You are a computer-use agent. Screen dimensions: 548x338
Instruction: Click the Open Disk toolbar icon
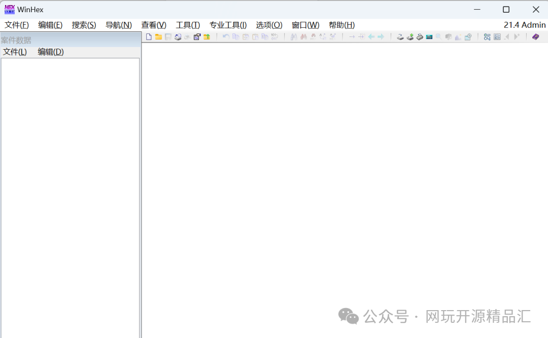pyautogui.click(x=400, y=37)
